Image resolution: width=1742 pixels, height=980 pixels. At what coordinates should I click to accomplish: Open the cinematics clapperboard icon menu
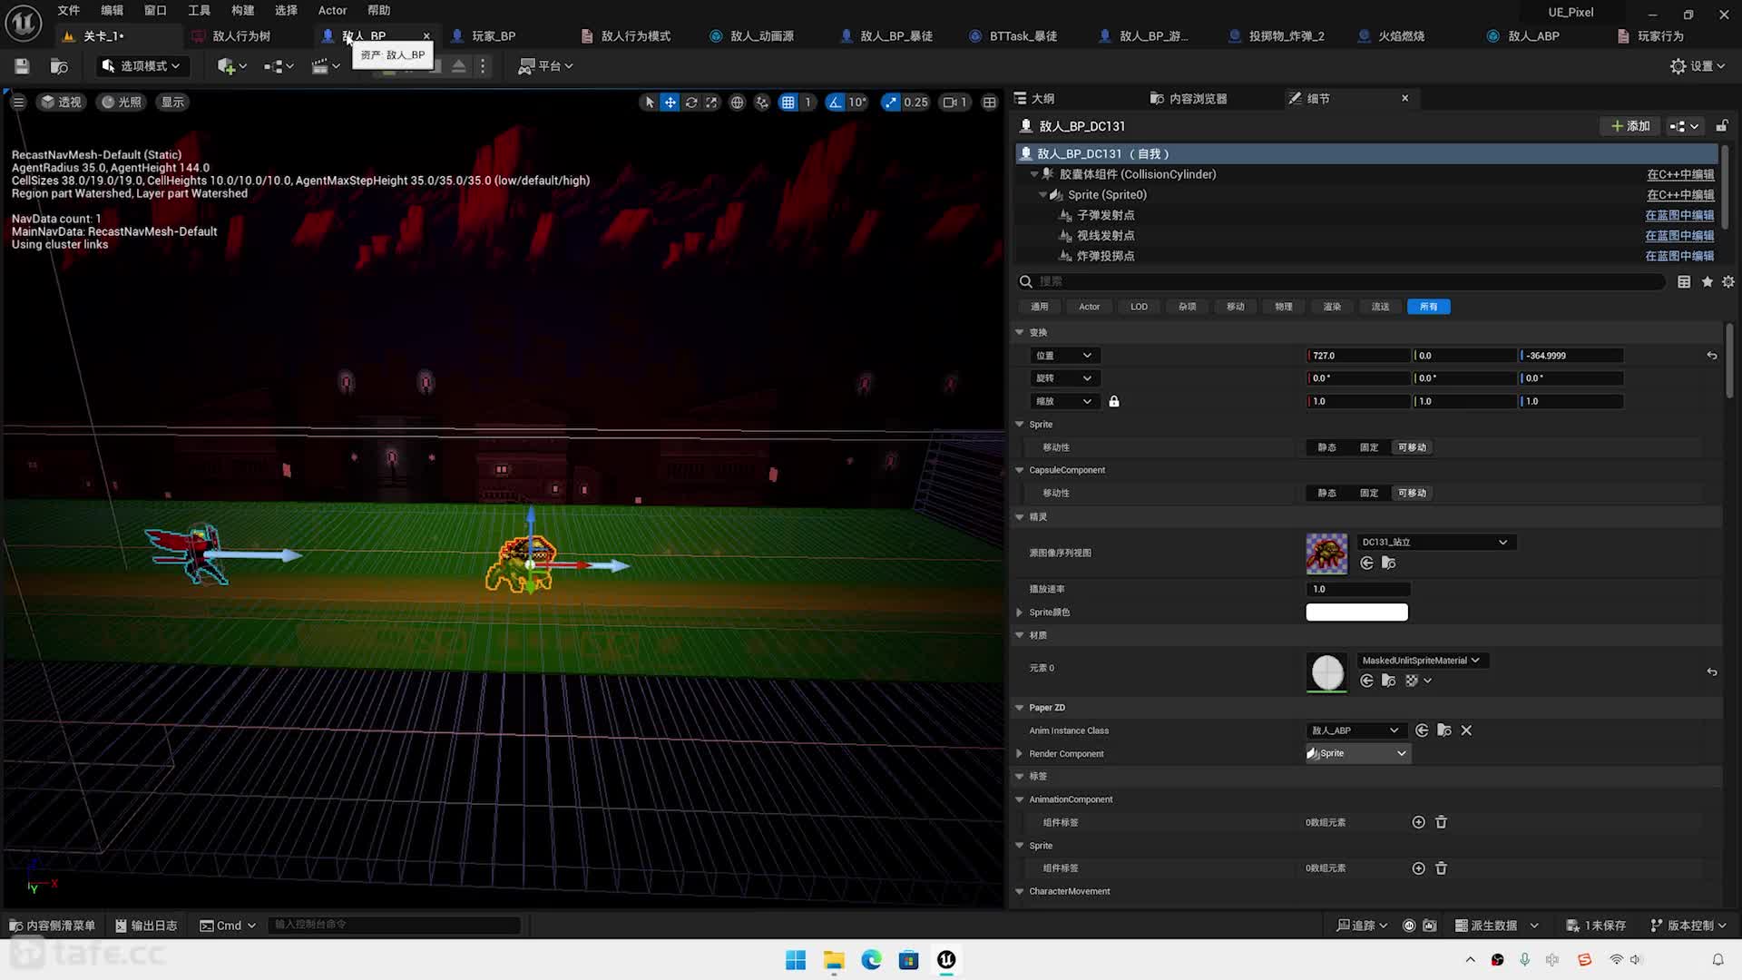(325, 66)
